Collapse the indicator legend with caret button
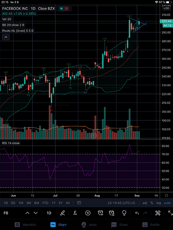Screen dimensions: 173x230 6,37
